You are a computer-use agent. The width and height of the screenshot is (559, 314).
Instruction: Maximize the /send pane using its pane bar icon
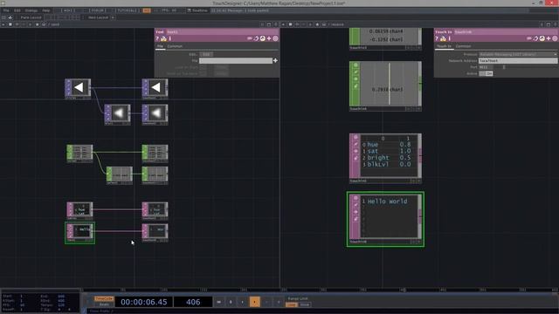tap(269, 24)
